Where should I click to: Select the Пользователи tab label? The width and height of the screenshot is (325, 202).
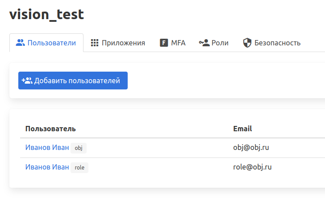click(51, 43)
